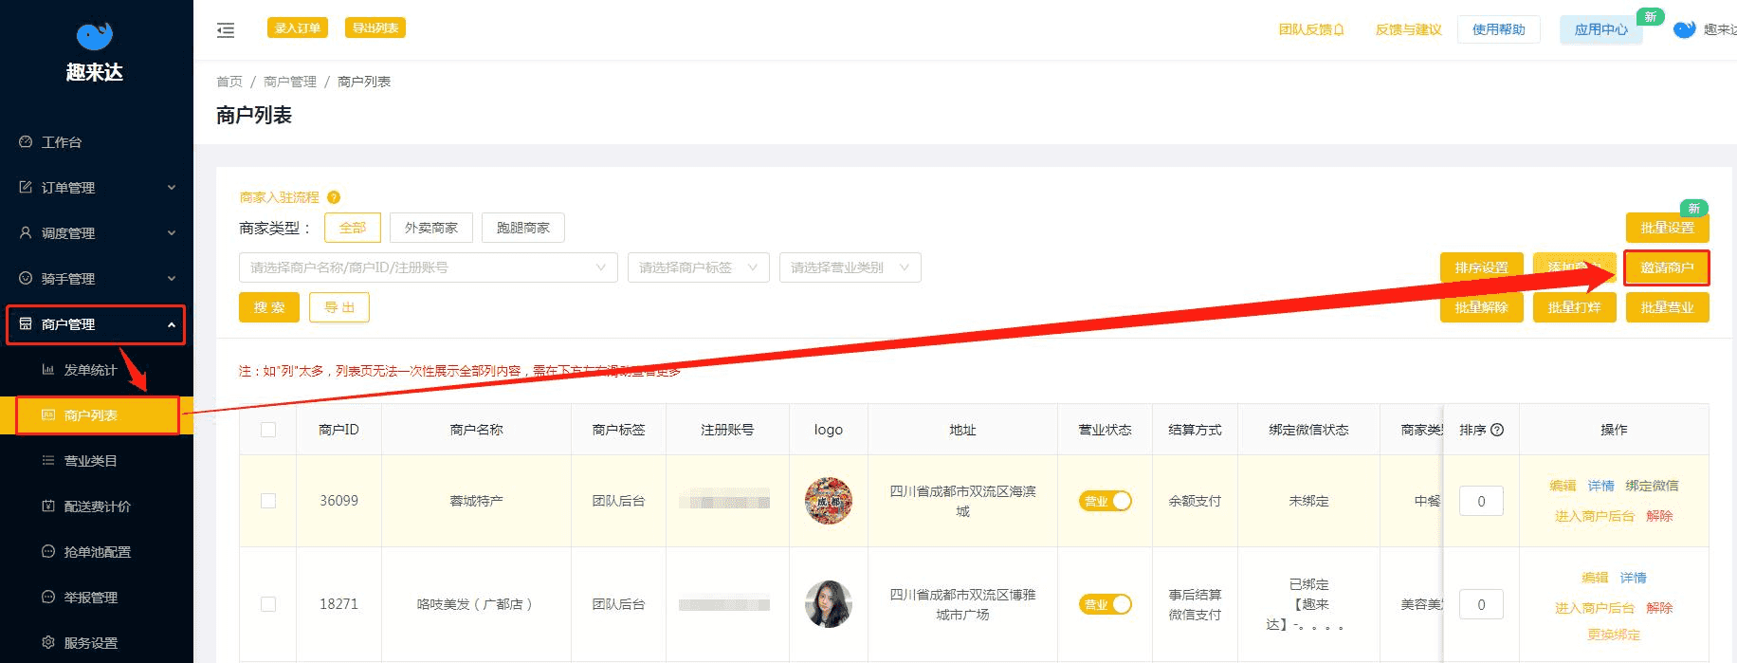Open 咯吱美发 merchant logo image
1737x663 pixels.
click(829, 604)
